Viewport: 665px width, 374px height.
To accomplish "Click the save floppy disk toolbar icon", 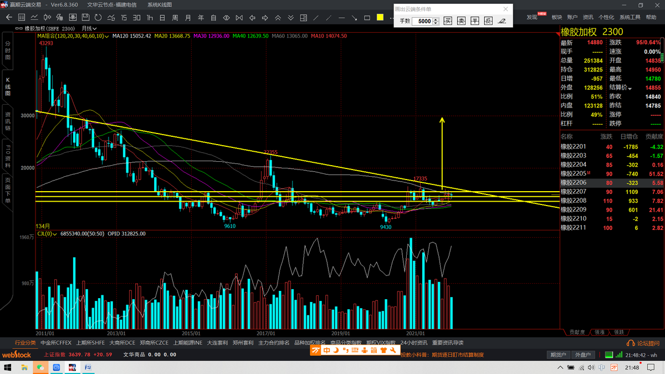I will (85, 18).
